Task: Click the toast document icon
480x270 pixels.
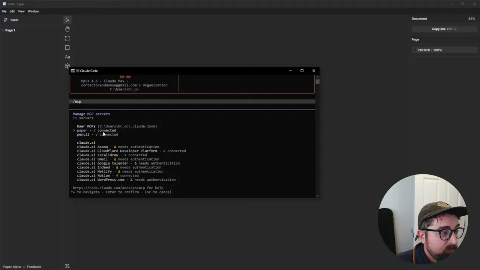Action: pyautogui.click(x=5, y=20)
